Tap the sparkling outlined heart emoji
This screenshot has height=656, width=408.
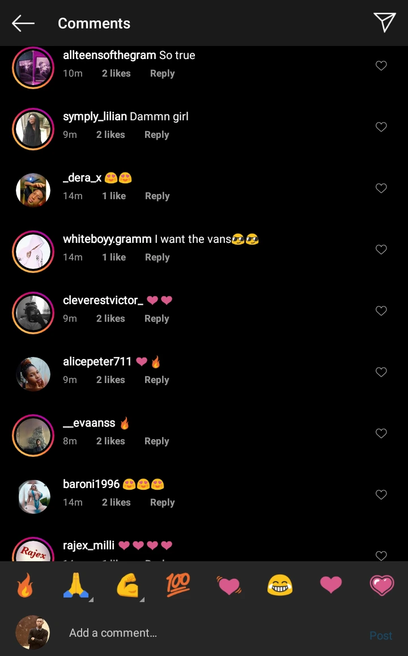coord(381,585)
